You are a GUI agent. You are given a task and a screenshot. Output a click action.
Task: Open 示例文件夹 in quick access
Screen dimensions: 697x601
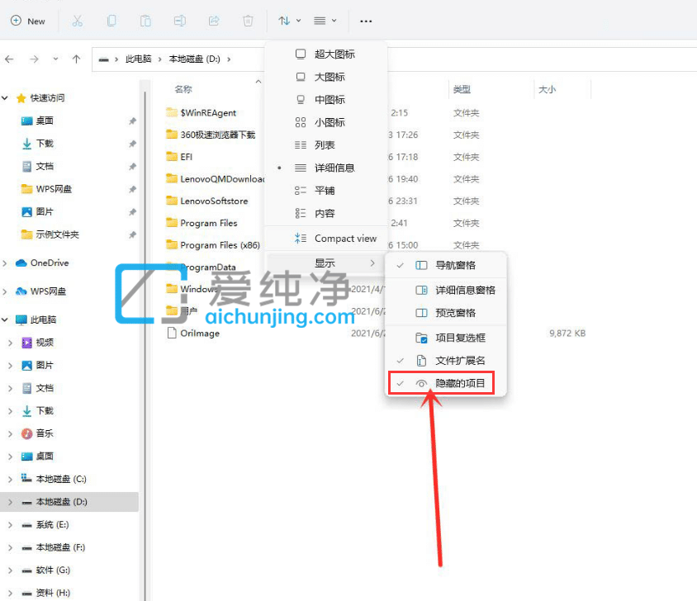[50, 234]
